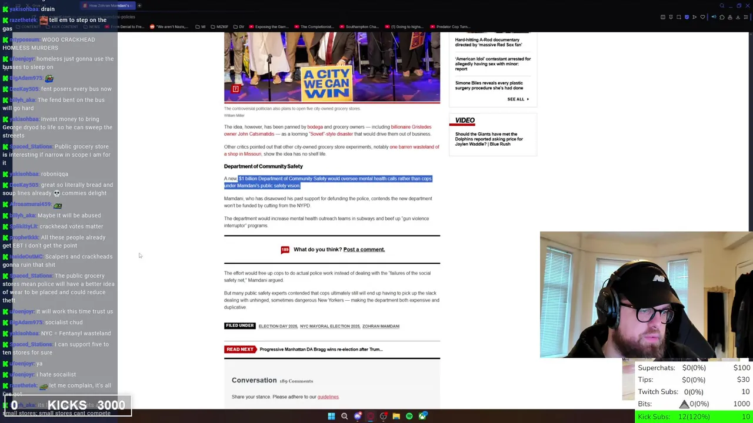This screenshot has width=753, height=423.
Task: Open the extensions cube icon
Action: (722, 17)
